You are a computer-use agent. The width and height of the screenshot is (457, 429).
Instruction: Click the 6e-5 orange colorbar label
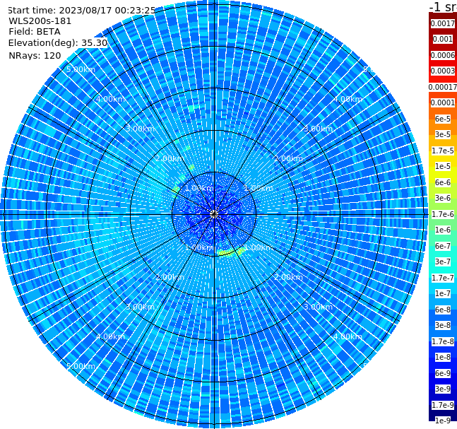click(x=443, y=119)
